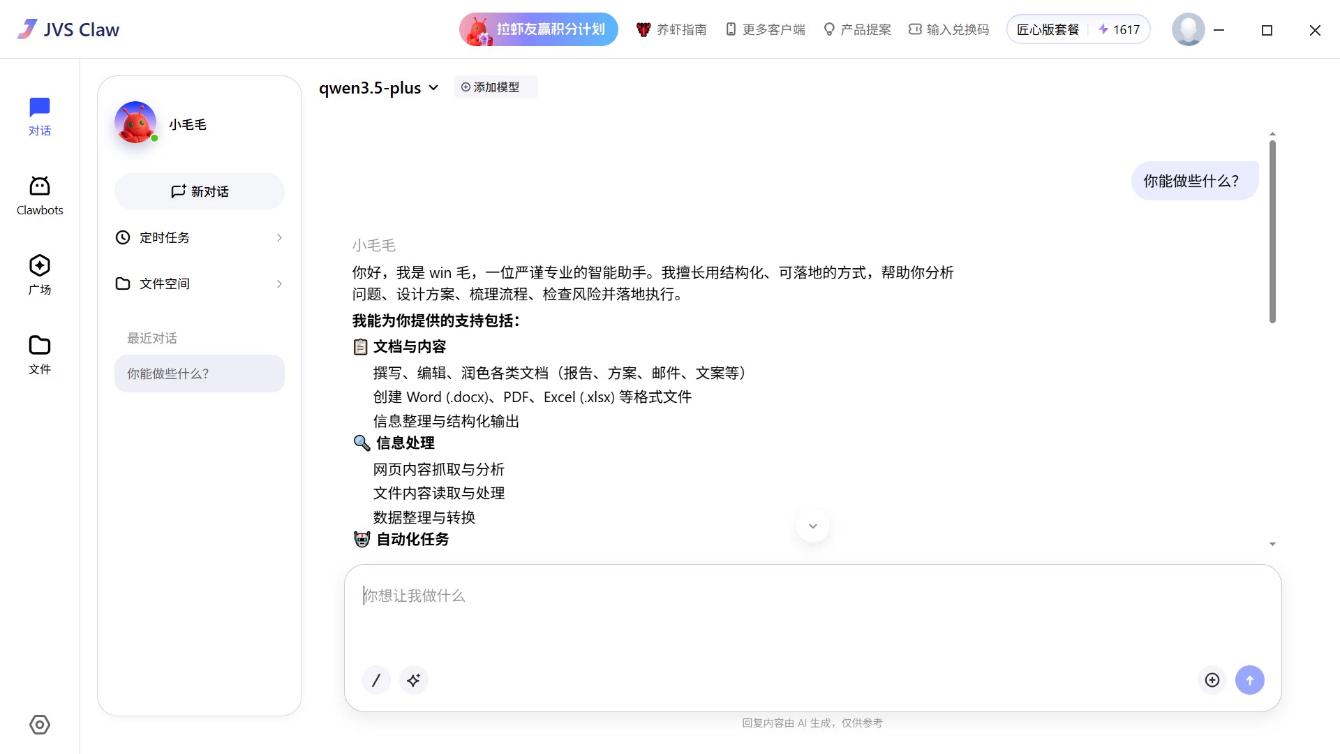The height and width of the screenshot is (754, 1340).
Task: Click the disclaimer 回复内容由 AI 生成
Action: coord(812,723)
